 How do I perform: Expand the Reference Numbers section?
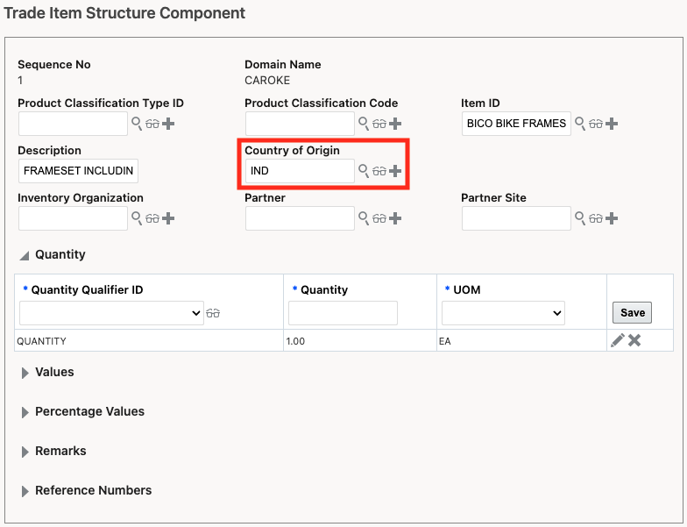(25, 491)
